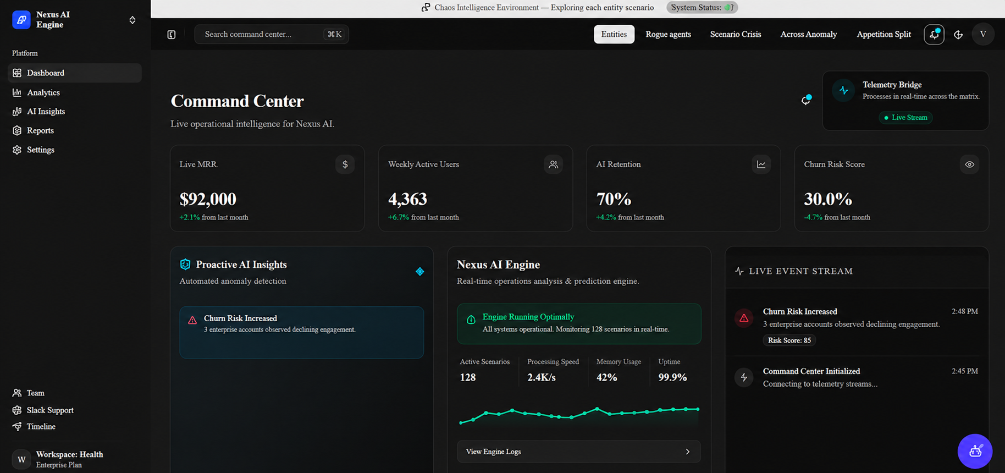The height and width of the screenshot is (473, 1005).
Task: Toggle the theme mode icon
Action: pos(958,34)
